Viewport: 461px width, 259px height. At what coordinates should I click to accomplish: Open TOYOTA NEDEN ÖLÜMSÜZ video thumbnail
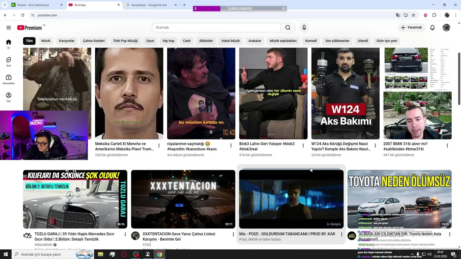tap(399, 199)
